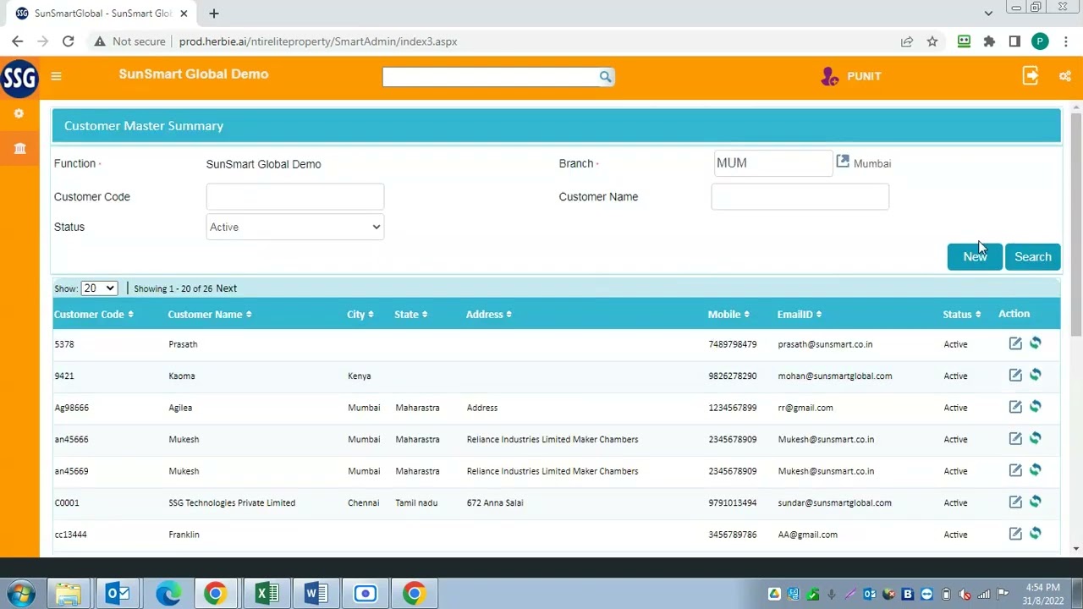Image resolution: width=1083 pixels, height=609 pixels.
Task: Open the settings gears icon in header
Action: 1065,76
